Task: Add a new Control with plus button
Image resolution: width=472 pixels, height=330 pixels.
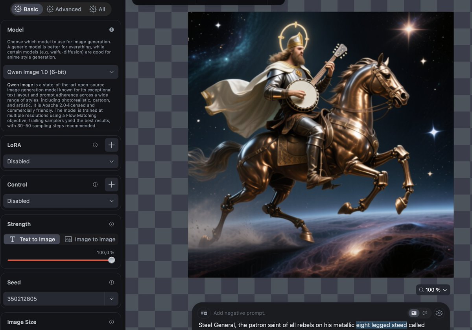Action: coord(111,184)
